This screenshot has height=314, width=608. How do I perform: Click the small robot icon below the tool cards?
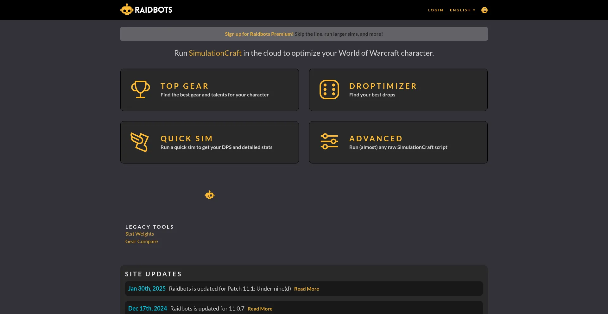pyautogui.click(x=209, y=195)
